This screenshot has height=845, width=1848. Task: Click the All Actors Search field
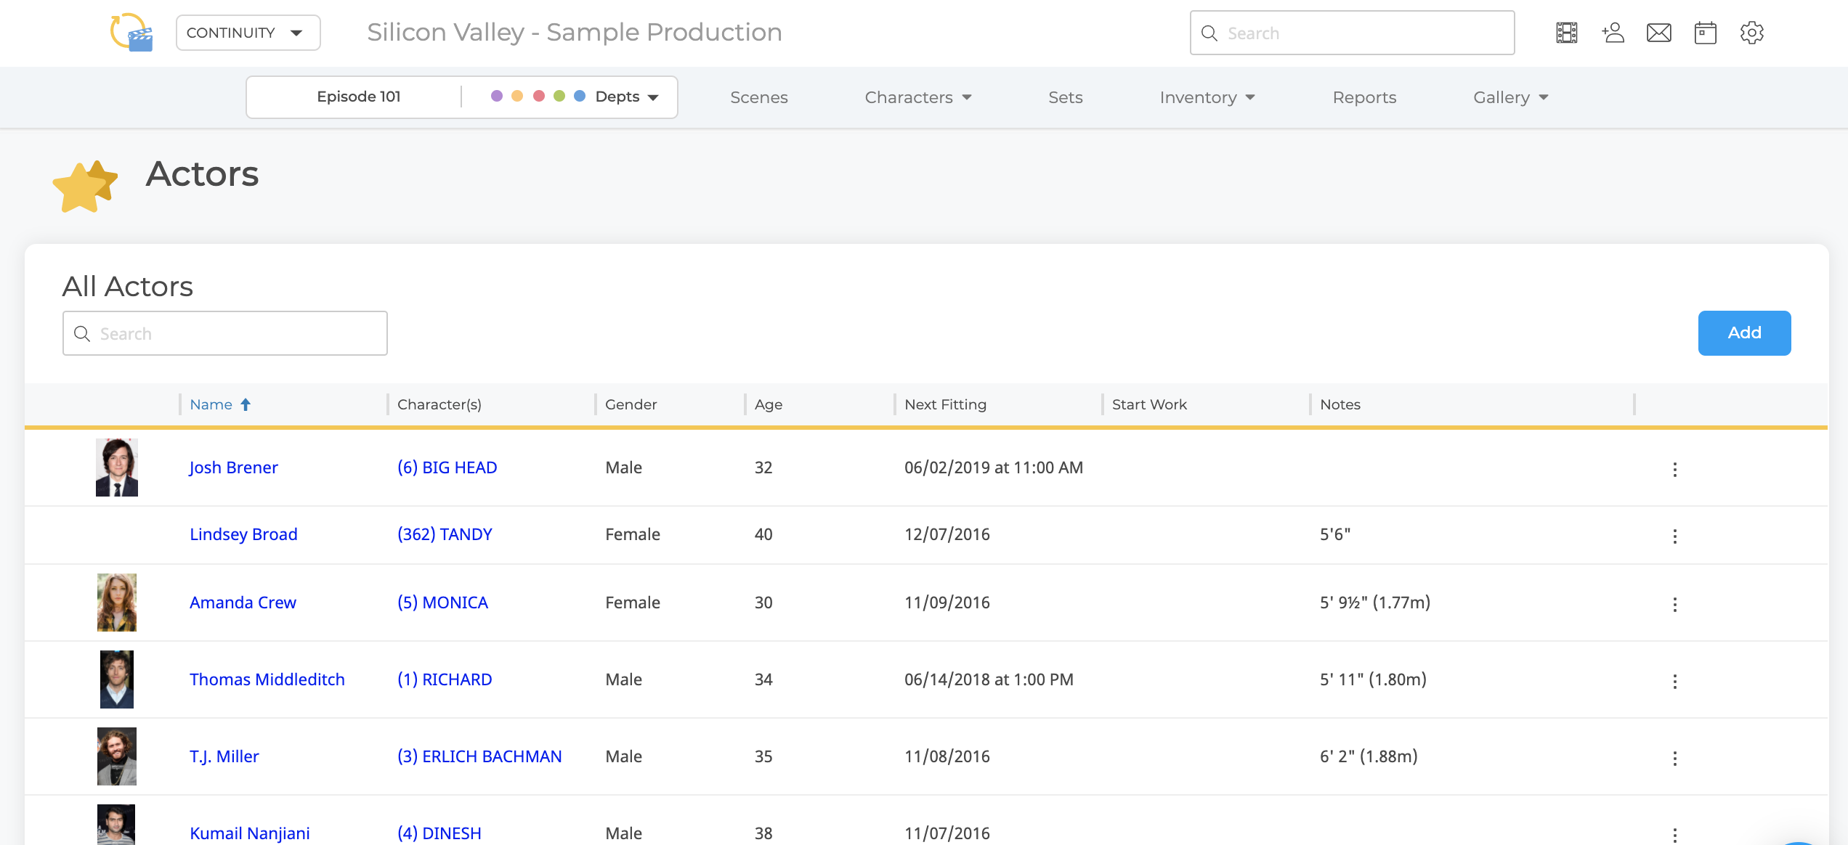click(x=225, y=333)
